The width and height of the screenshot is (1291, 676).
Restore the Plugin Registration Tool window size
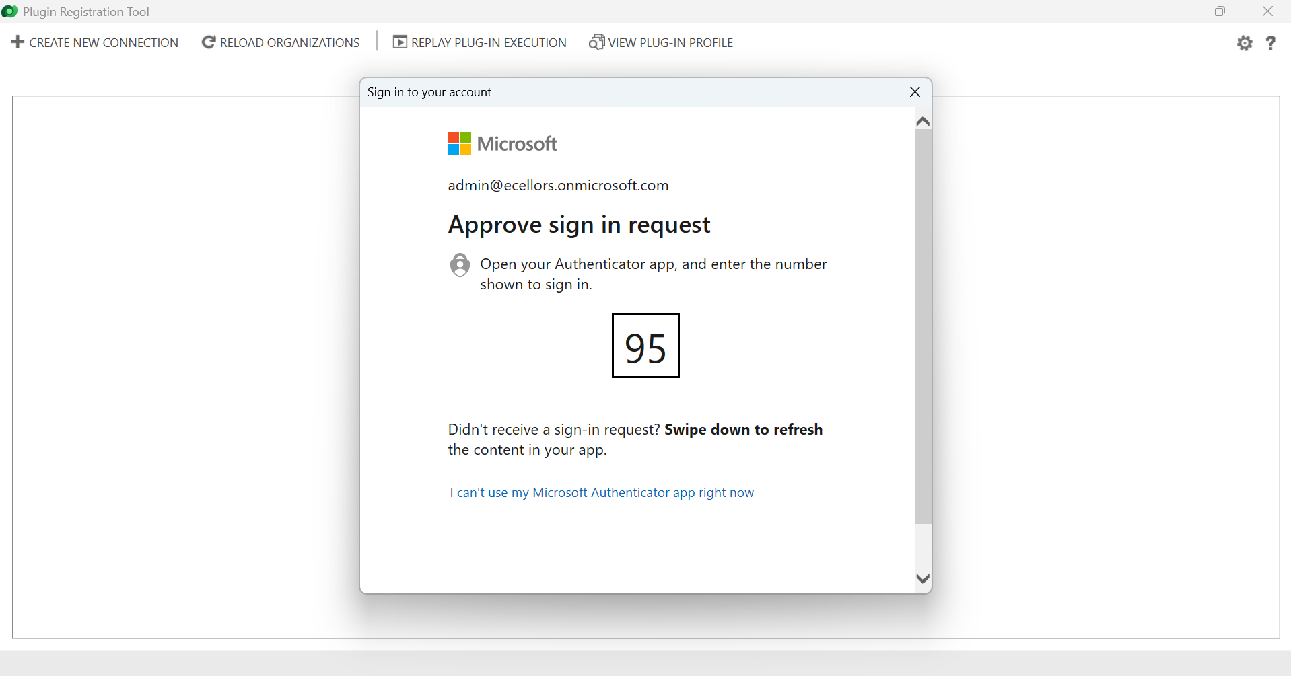pos(1220,11)
